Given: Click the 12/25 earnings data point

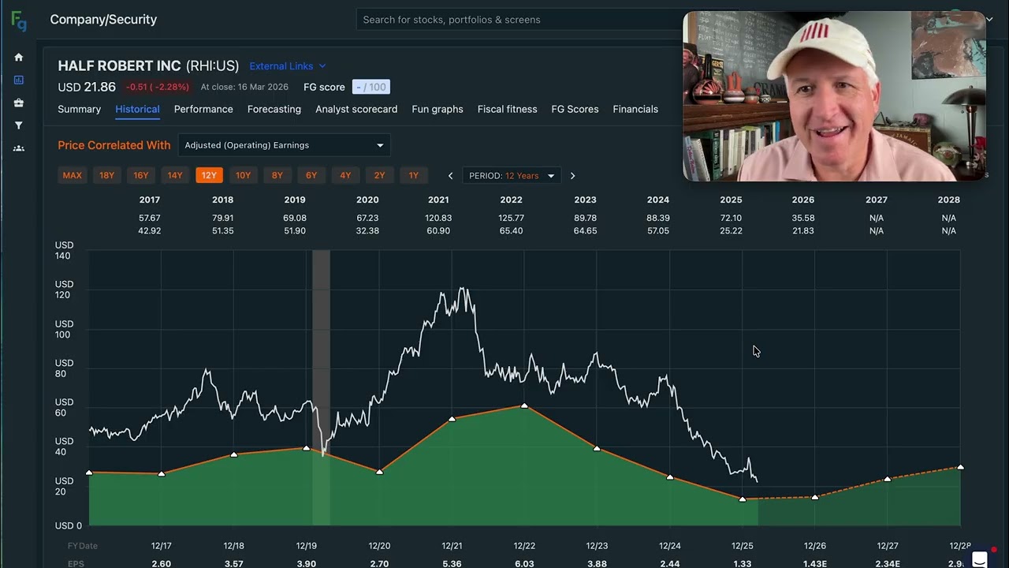Looking at the screenshot, I should pyautogui.click(x=742, y=499).
